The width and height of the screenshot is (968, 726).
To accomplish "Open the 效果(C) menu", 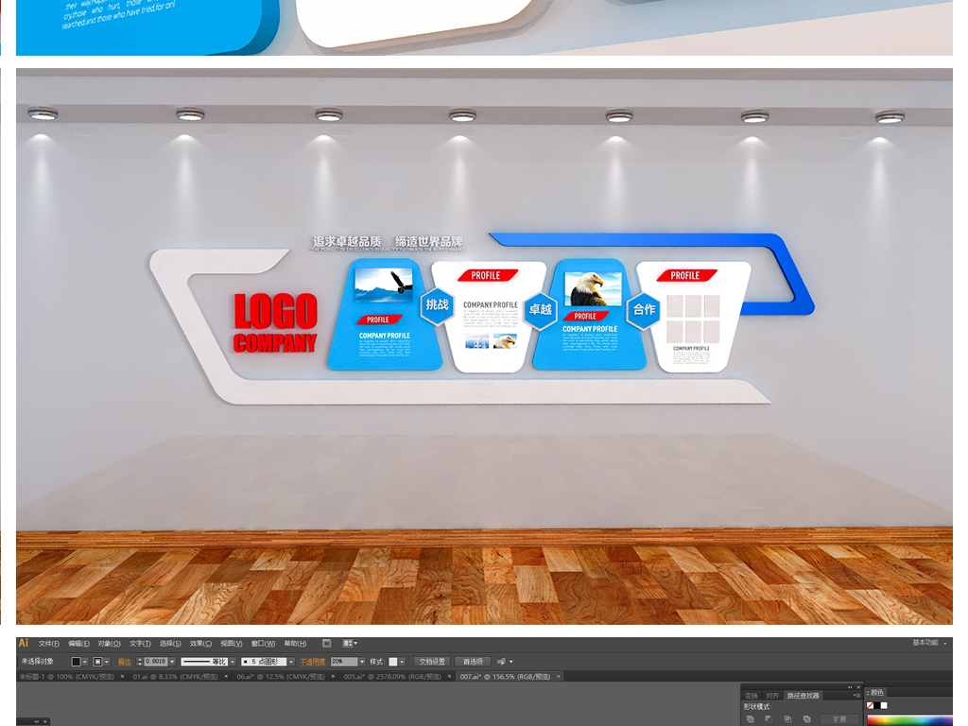I will pyautogui.click(x=200, y=644).
